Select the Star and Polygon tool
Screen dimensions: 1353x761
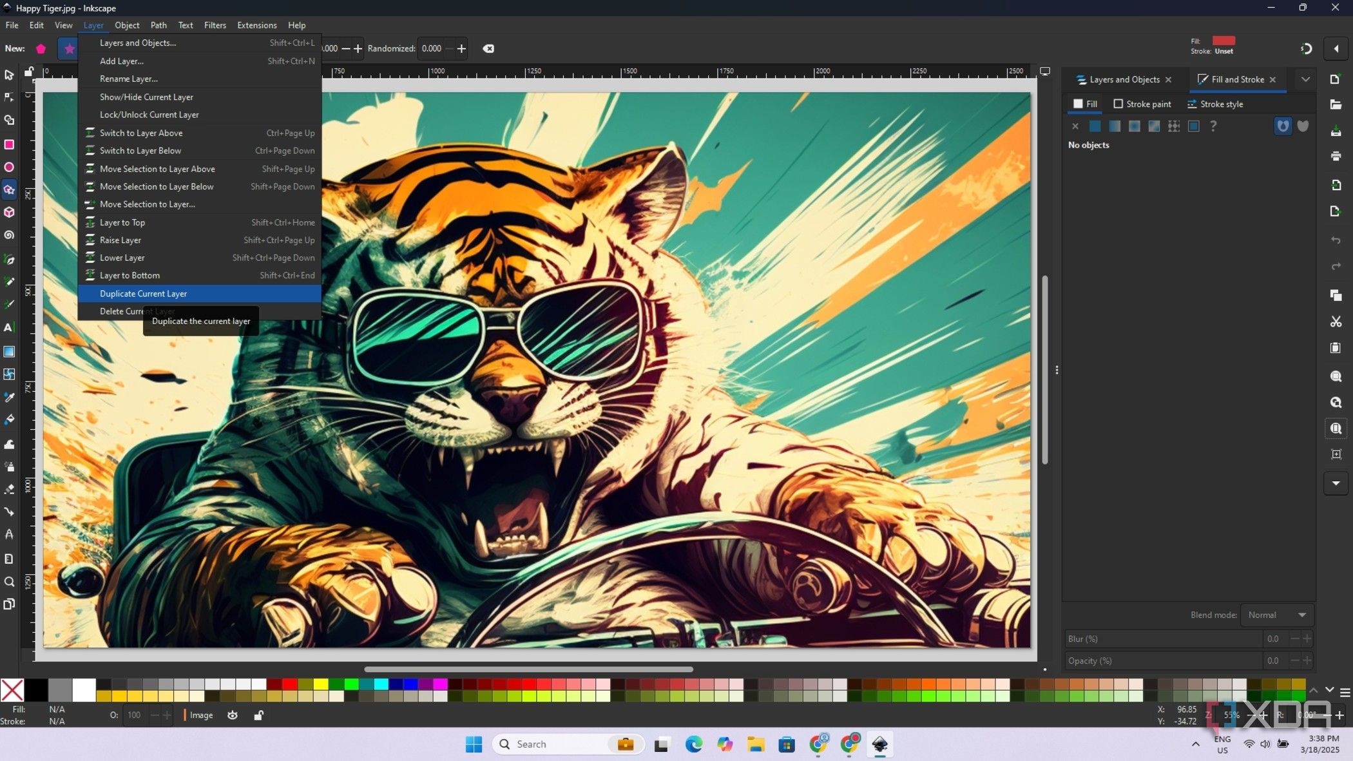(9, 189)
